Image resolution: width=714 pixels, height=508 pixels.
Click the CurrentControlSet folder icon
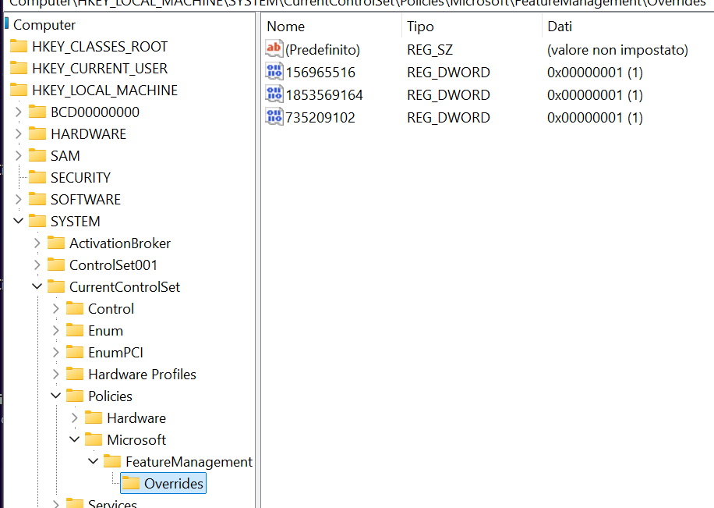tap(56, 287)
